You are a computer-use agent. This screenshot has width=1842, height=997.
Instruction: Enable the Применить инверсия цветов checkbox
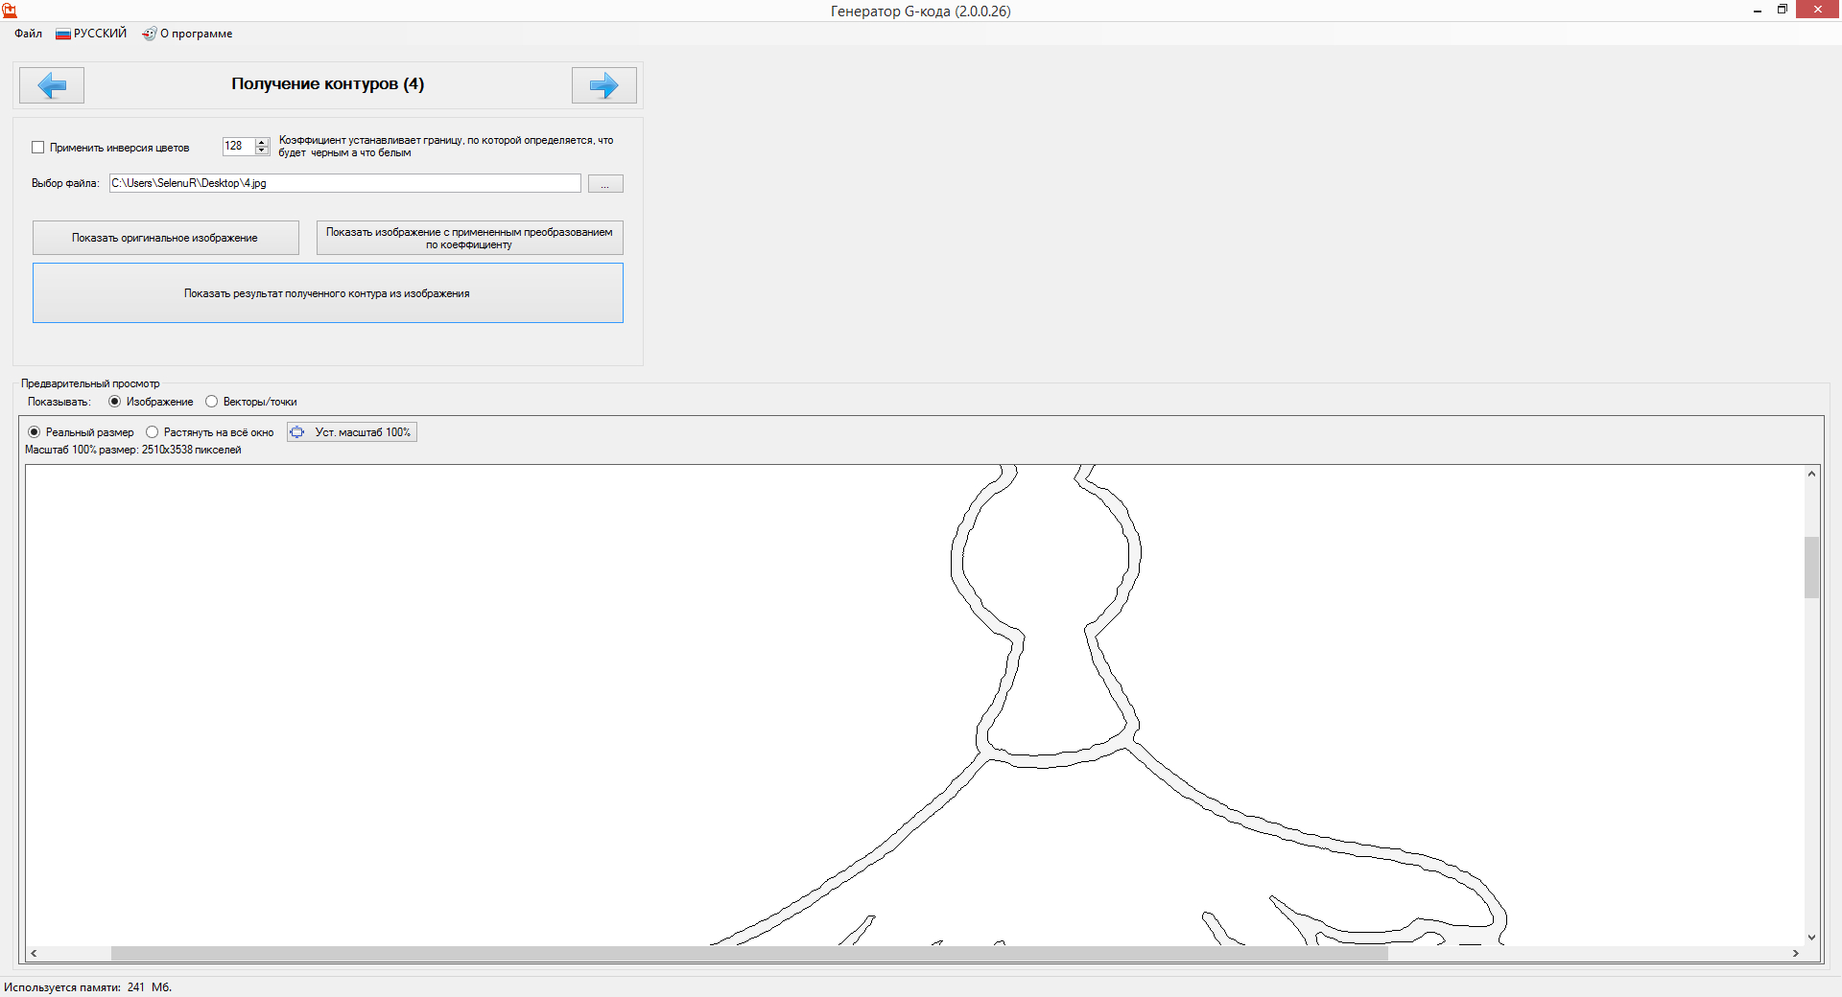click(x=38, y=148)
